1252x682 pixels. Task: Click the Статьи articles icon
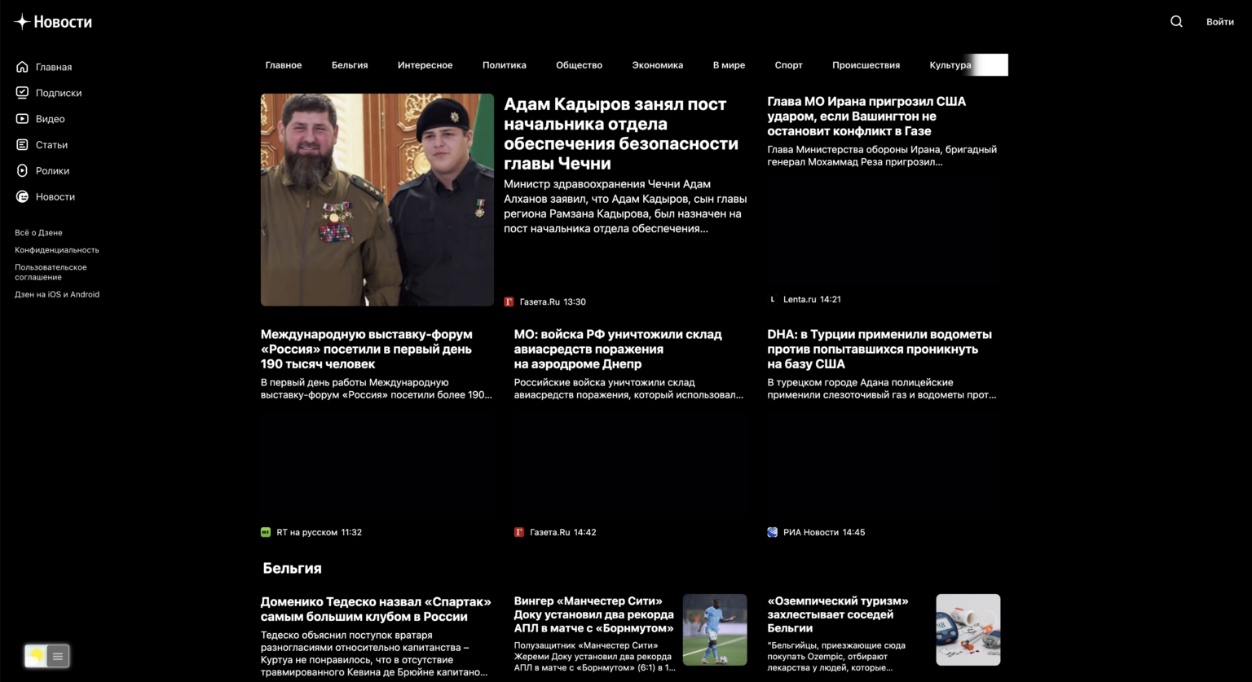pyautogui.click(x=22, y=144)
